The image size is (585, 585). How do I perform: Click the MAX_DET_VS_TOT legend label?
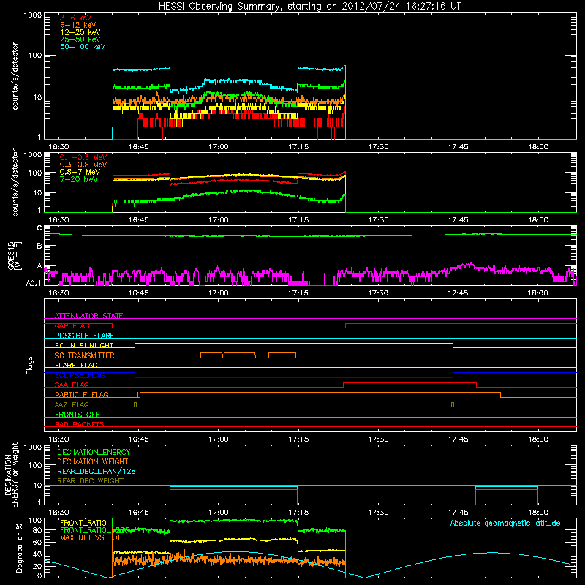coord(91,537)
